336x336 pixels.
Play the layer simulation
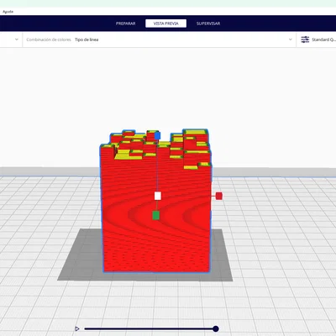coord(77,328)
